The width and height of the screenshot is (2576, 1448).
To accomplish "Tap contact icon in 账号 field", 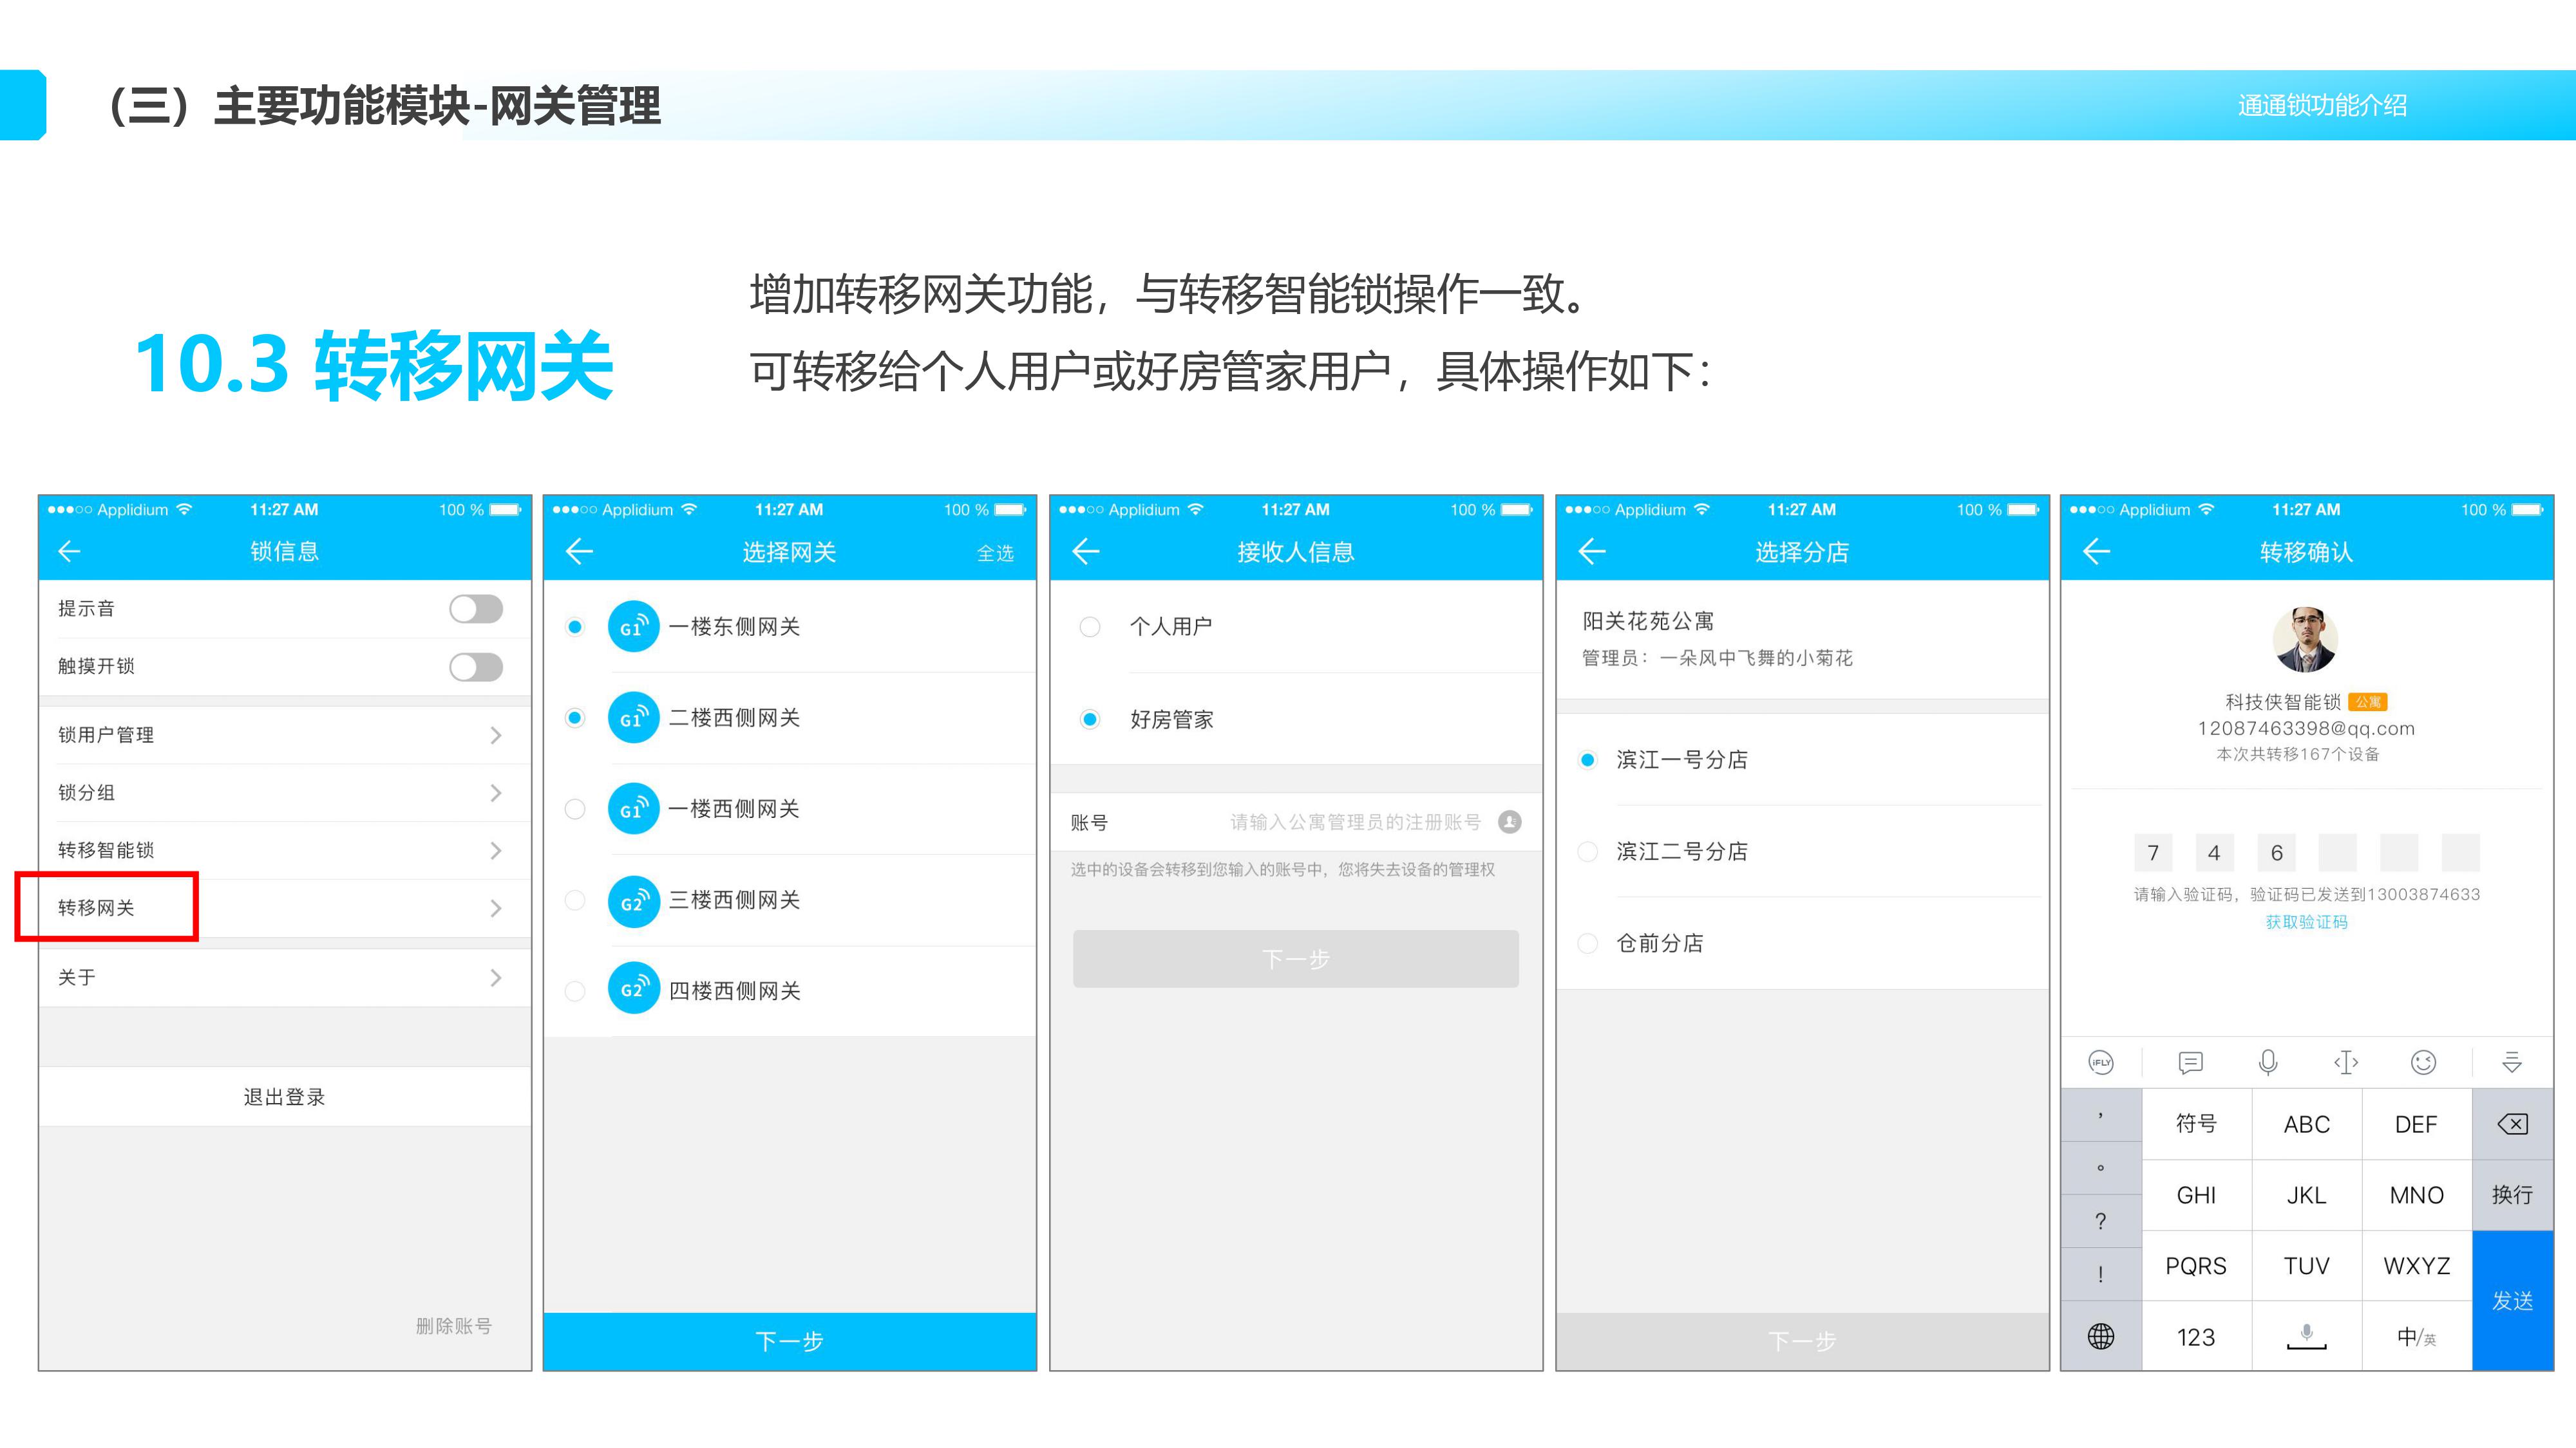I will point(1510,821).
